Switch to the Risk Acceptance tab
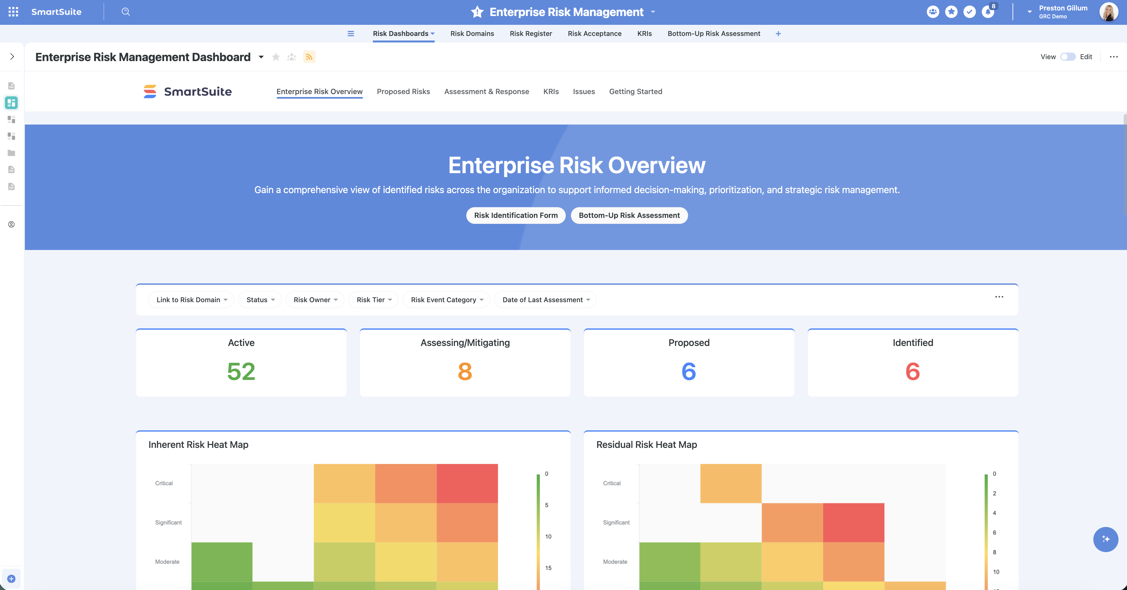 point(595,34)
